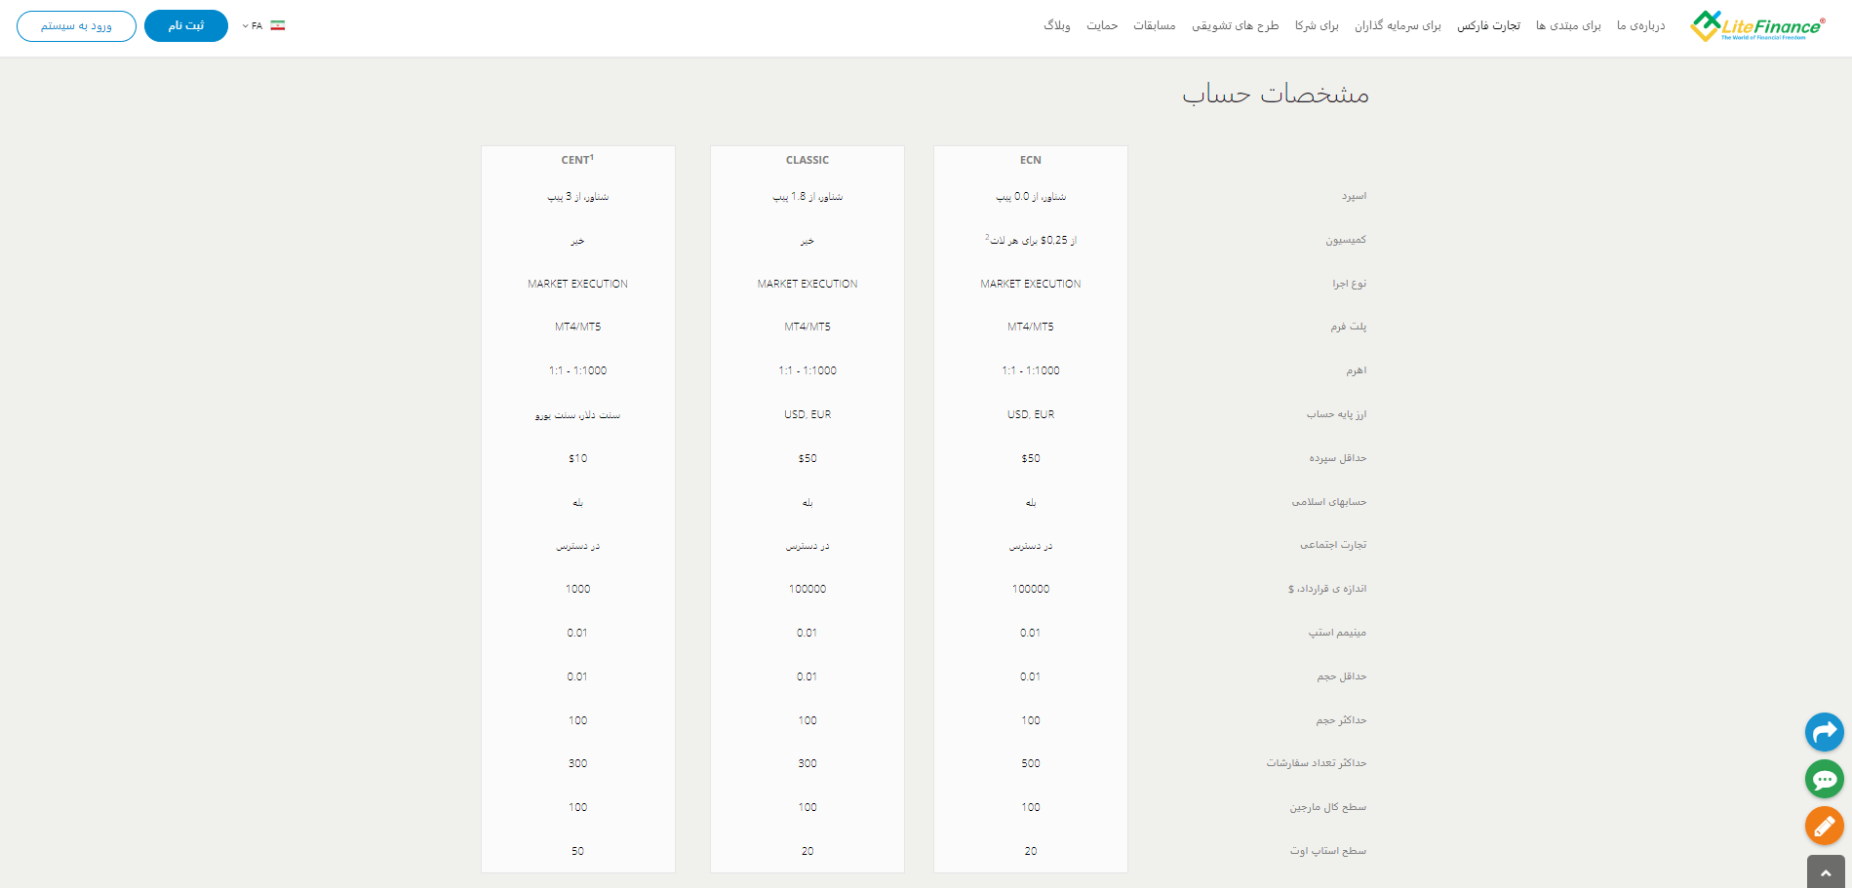Click the CLASSIC column header
The image size is (1852, 888).
pos(808,160)
